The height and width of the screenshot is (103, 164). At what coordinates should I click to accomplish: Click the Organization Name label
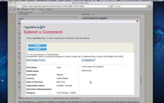tap(36, 86)
